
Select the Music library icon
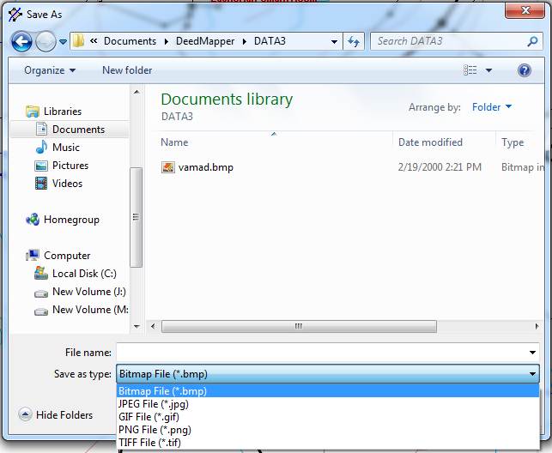41,148
